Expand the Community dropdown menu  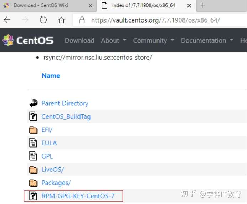pos(154,40)
